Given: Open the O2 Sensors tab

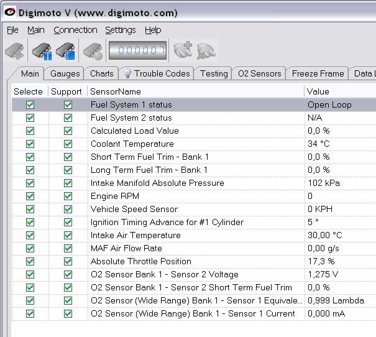Looking at the screenshot, I should pos(259,73).
